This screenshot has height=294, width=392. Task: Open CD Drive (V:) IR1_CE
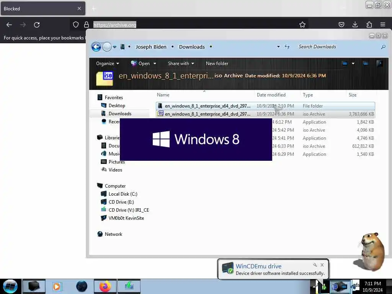tap(125, 210)
